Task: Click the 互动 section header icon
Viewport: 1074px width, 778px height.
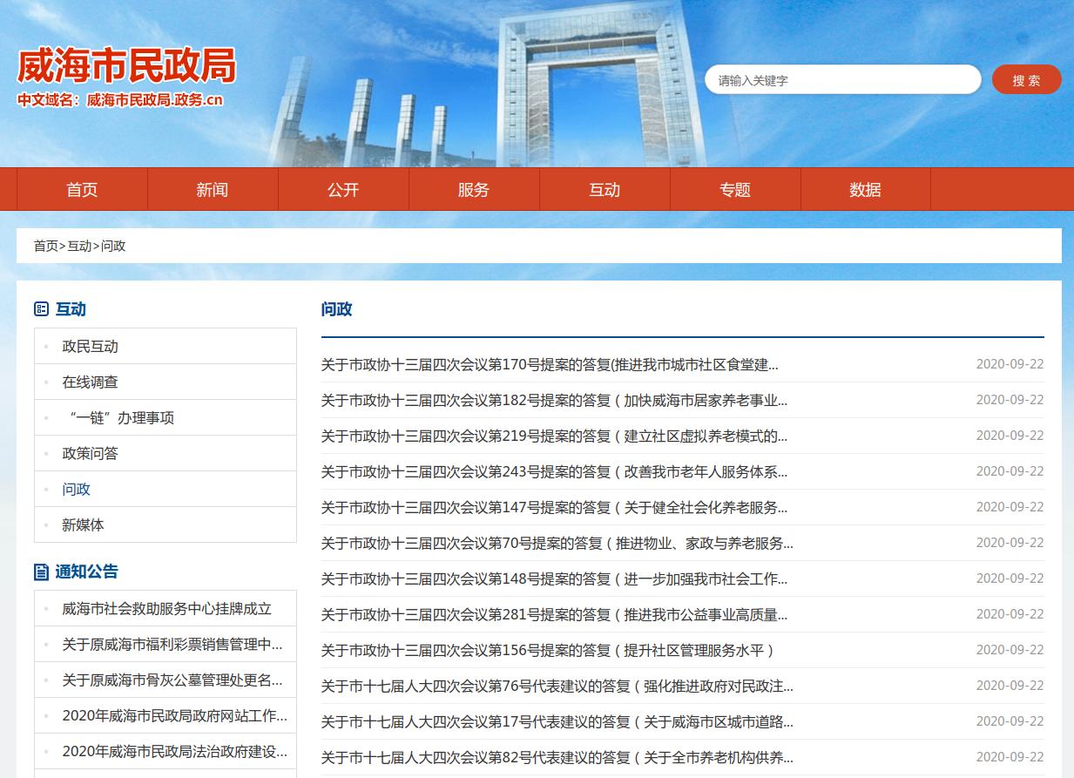Action: [x=41, y=309]
